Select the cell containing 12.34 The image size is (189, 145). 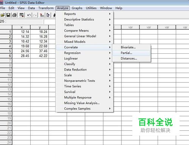(40, 41)
